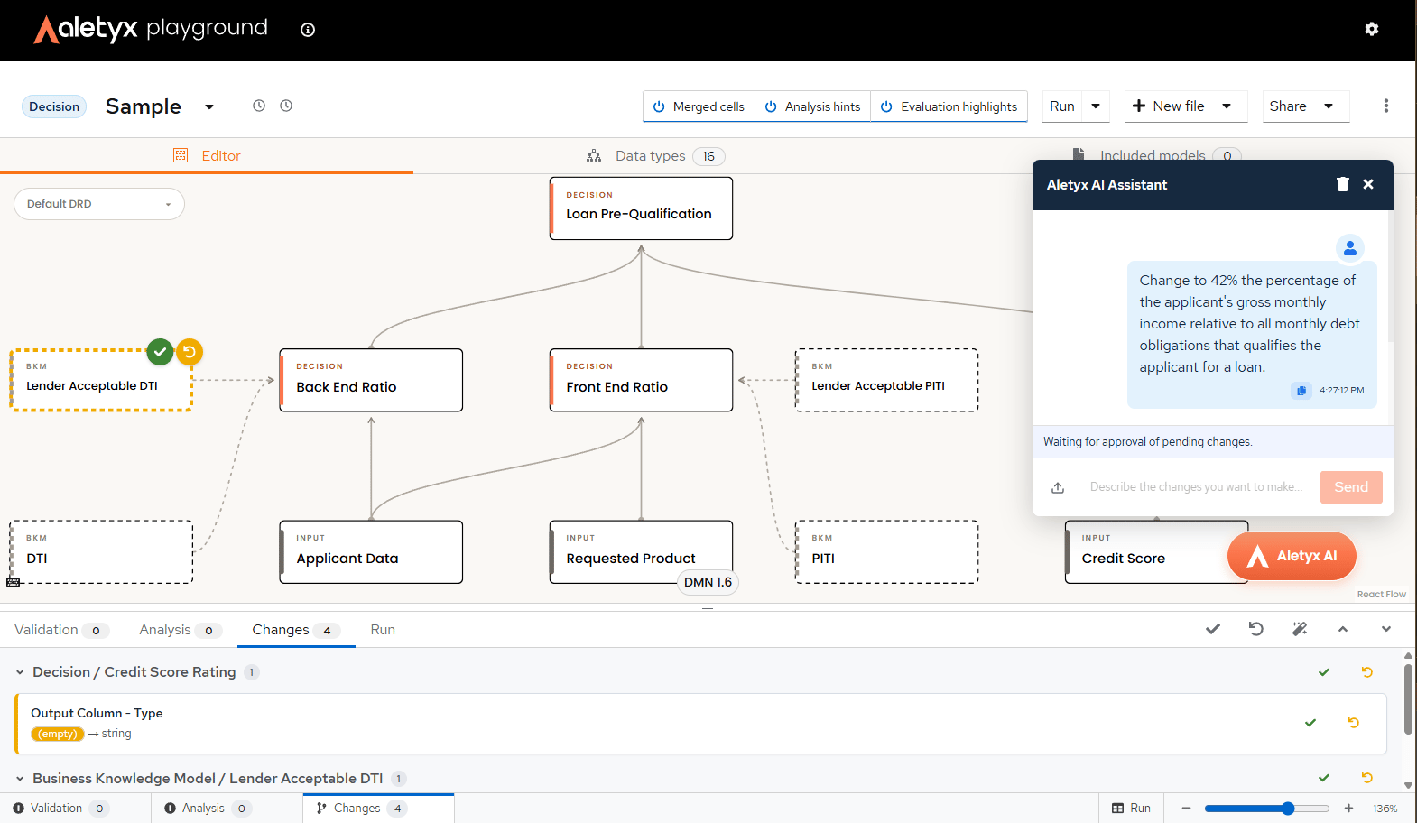The height and width of the screenshot is (823, 1417).
Task: Go to previous change with up chevron
Action: pos(1343,629)
